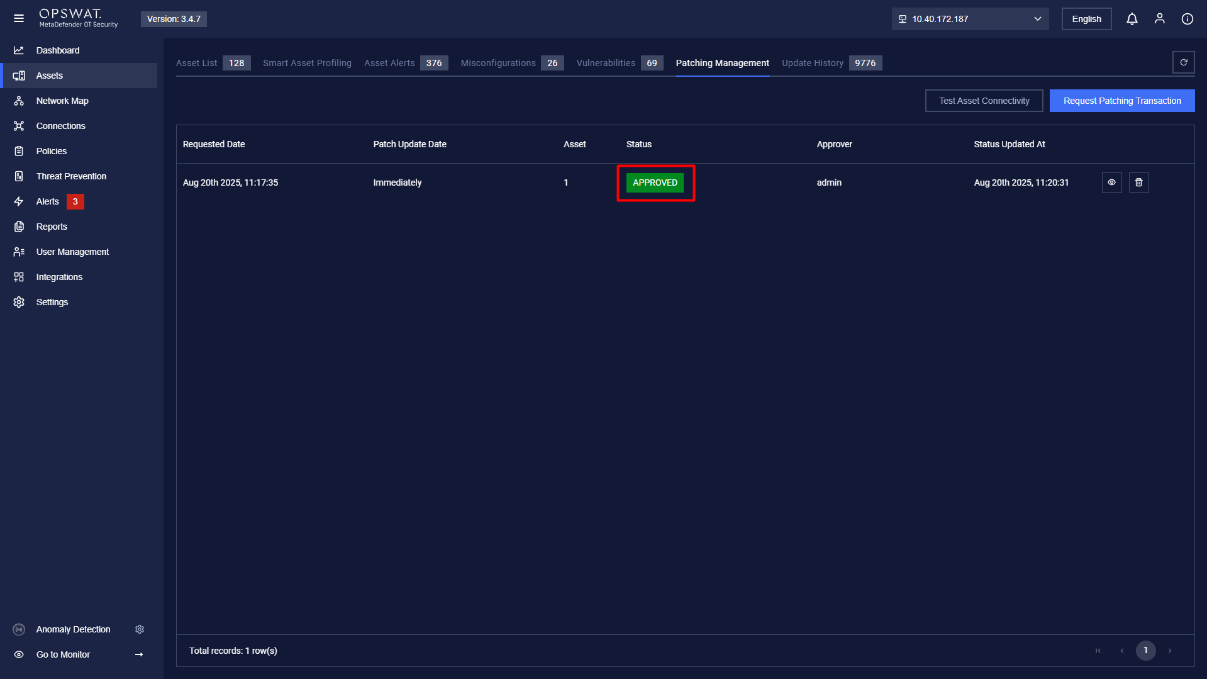Click the Go to Monitor arrow
1207x679 pixels.
(139, 654)
